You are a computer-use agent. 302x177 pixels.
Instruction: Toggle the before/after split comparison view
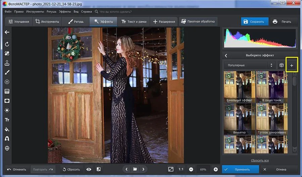[99, 170]
